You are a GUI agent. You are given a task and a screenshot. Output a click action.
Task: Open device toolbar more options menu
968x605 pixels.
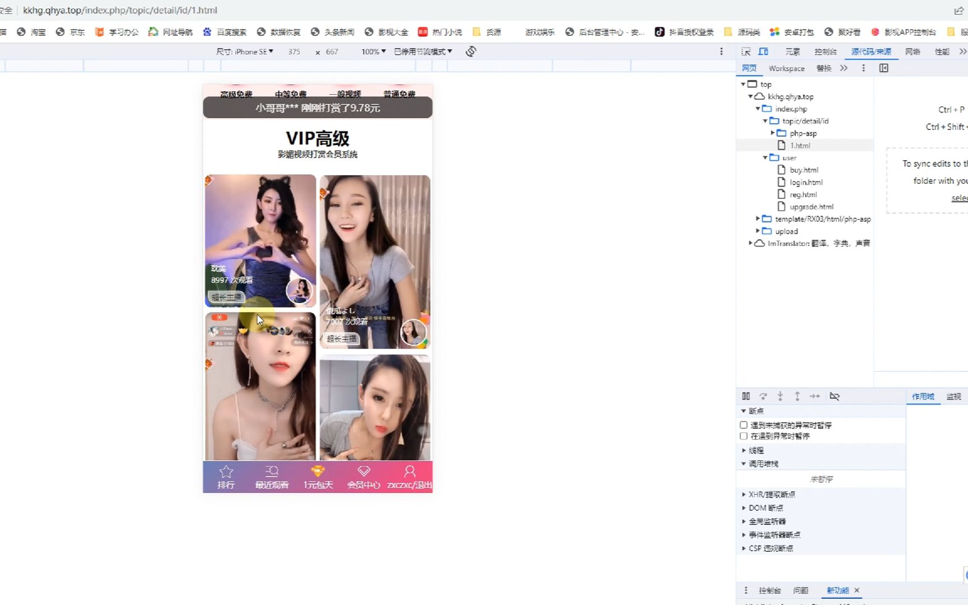721,52
